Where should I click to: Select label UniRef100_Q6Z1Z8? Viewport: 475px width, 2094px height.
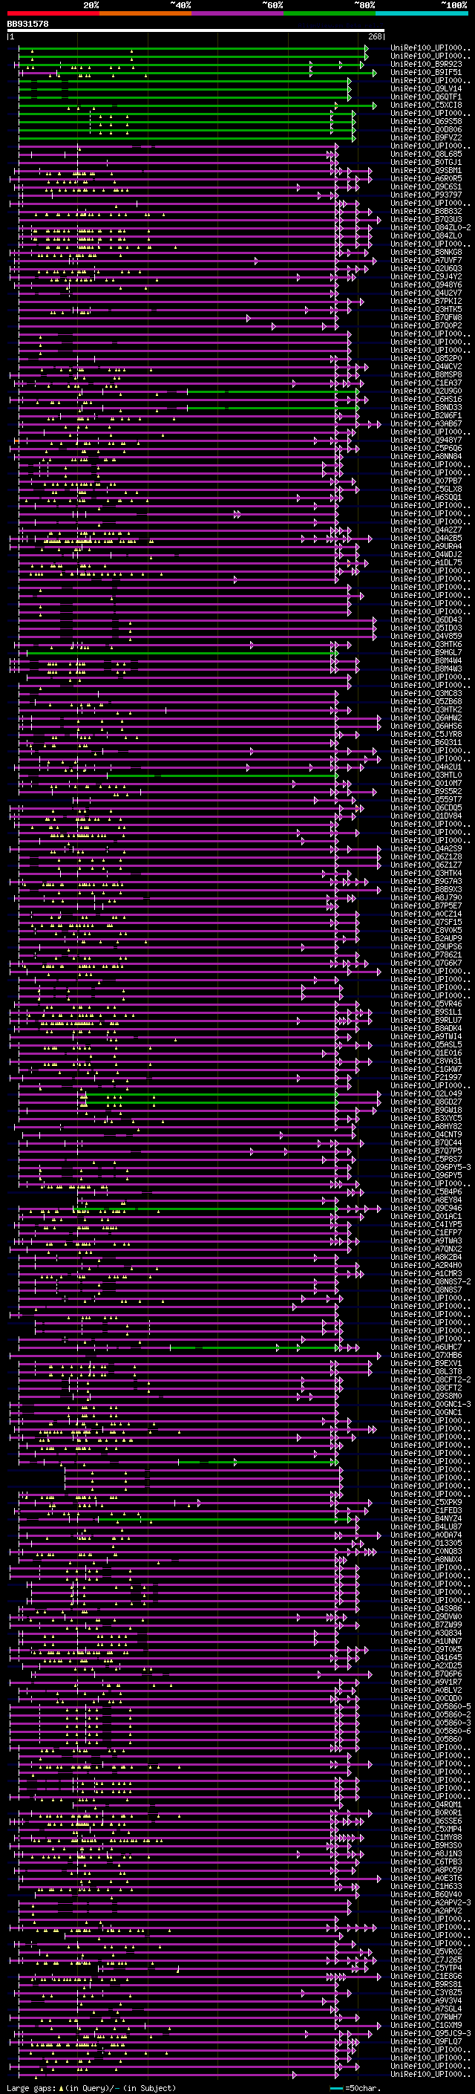(x=426, y=856)
